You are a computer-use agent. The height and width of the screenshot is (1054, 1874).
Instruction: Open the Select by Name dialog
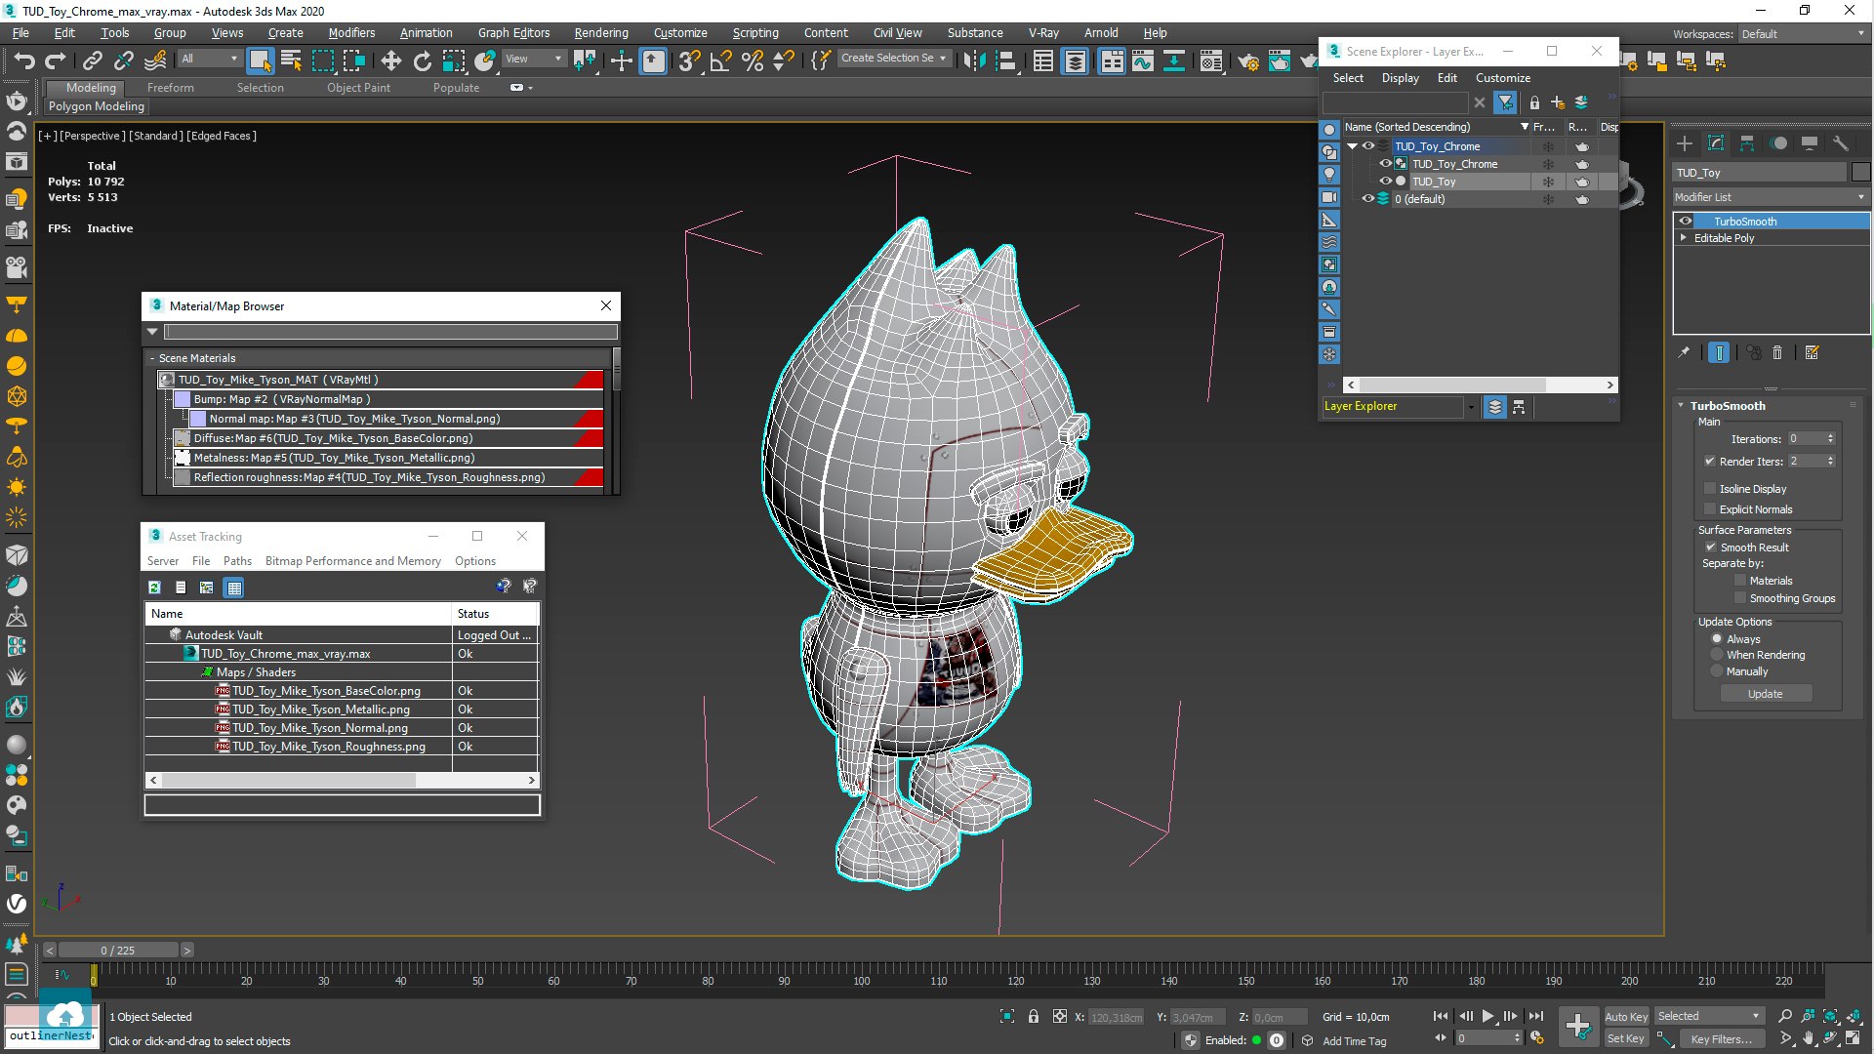point(291,61)
